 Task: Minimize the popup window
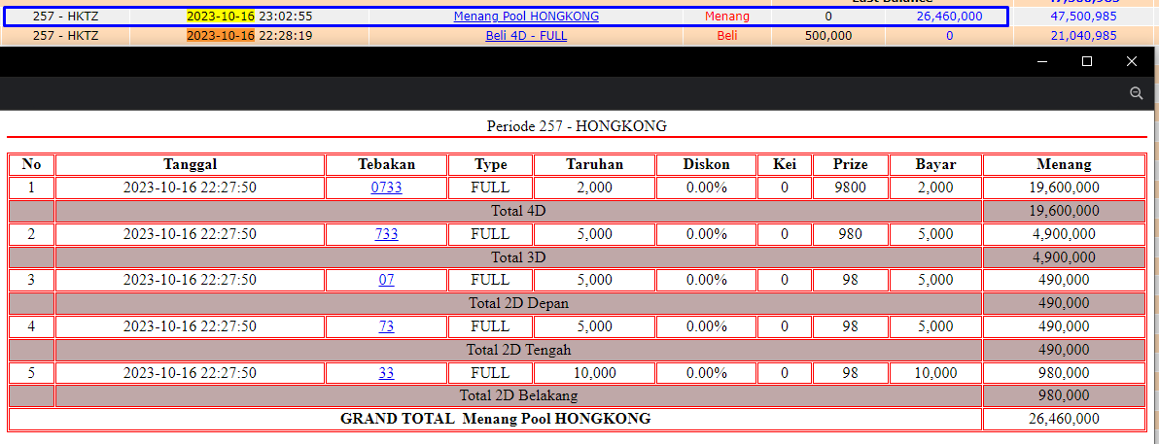1042,61
